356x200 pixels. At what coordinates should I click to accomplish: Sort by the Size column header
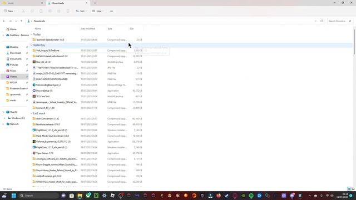click(x=132, y=28)
